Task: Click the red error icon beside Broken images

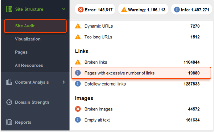Action: 78,109
